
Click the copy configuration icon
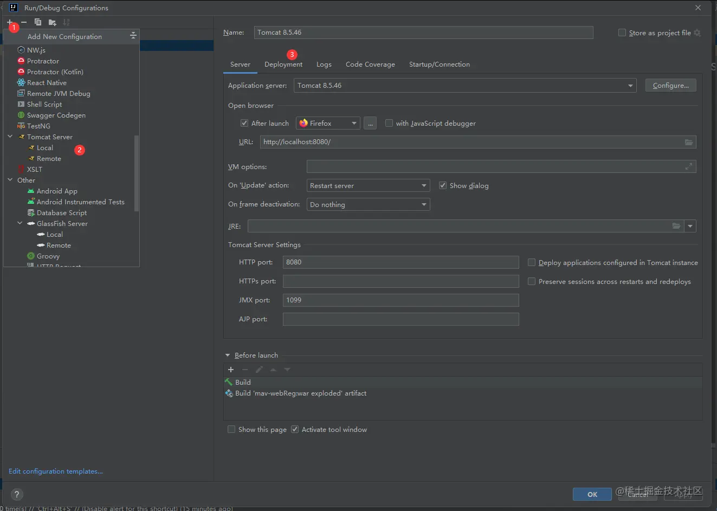pyautogui.click(x=38, y=22)
